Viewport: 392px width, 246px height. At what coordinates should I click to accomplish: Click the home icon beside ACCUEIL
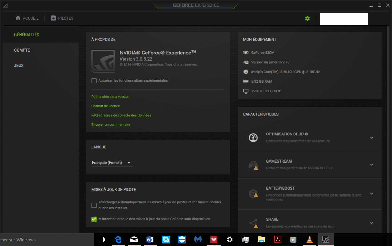point(18,18)
